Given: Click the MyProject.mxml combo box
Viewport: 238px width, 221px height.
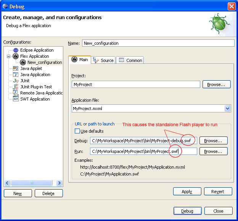Looking at the screenshot, I should (151, 109).
